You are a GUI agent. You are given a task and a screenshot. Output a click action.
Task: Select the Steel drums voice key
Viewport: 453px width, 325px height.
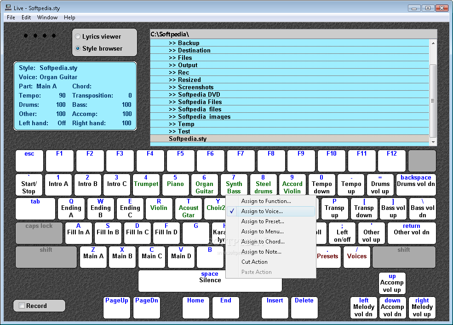pos(263,185)
